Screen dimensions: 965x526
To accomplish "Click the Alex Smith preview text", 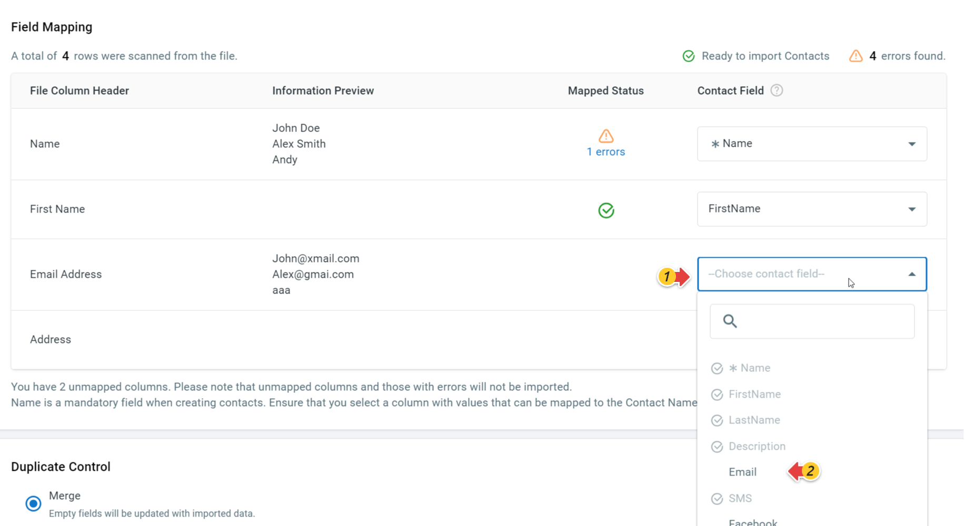I will click(299, 144).
